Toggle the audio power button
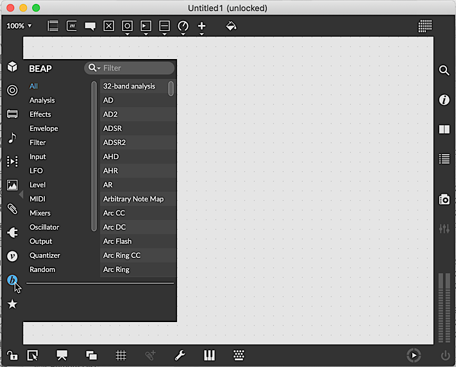Screen dimensions: 456x367 tap(445, 355)
